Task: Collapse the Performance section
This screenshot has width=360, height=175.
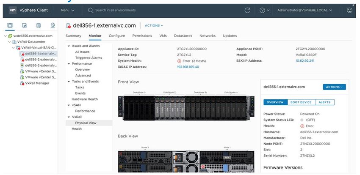Action: click(x=69, y=64)
